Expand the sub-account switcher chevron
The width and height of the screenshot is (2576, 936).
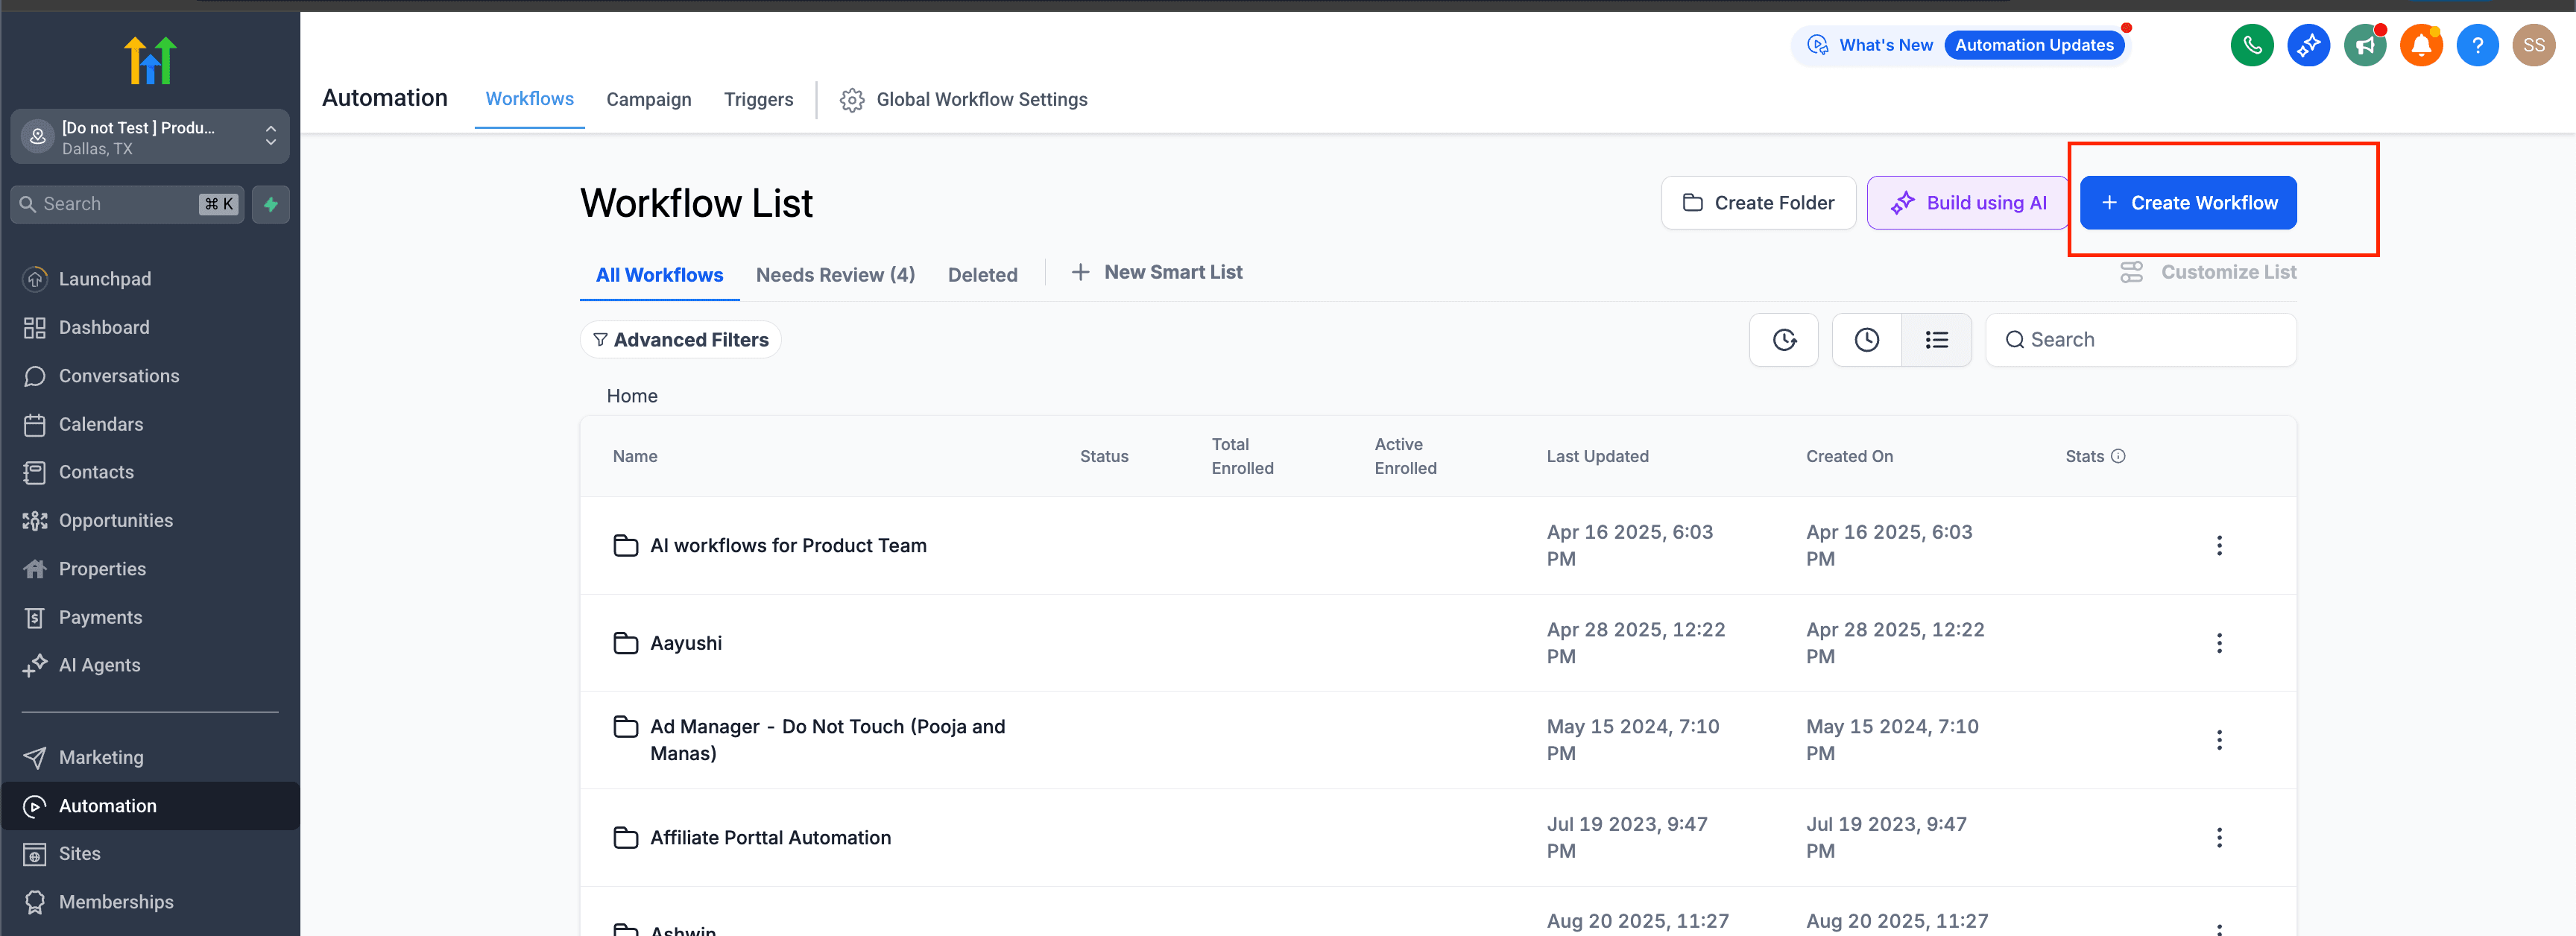tap(270, 137)
